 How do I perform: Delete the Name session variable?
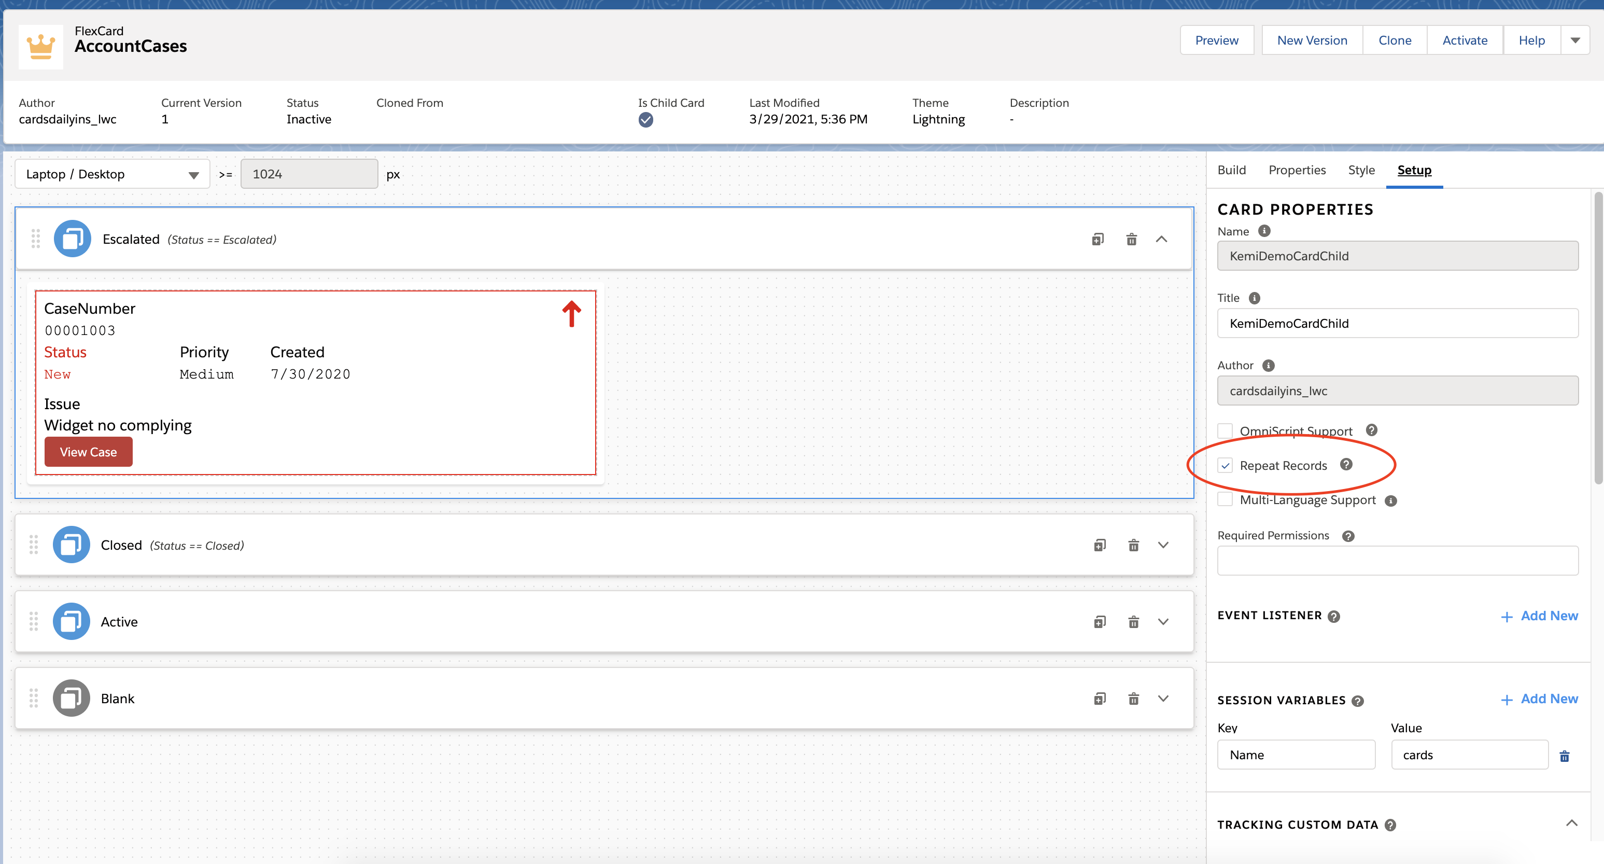click(1564, 756)
